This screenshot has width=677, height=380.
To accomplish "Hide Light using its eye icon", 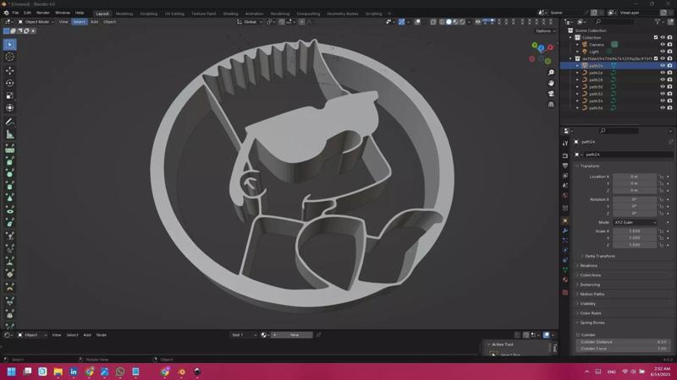I will [663, 52].
